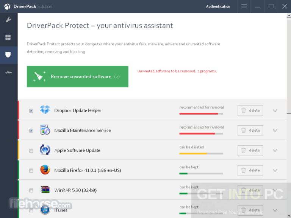This screenshot has height=218, width=291.
Task: Expand Mozilla Firefox details chevron
Action: pyautogui.click(x=275, y=170)
